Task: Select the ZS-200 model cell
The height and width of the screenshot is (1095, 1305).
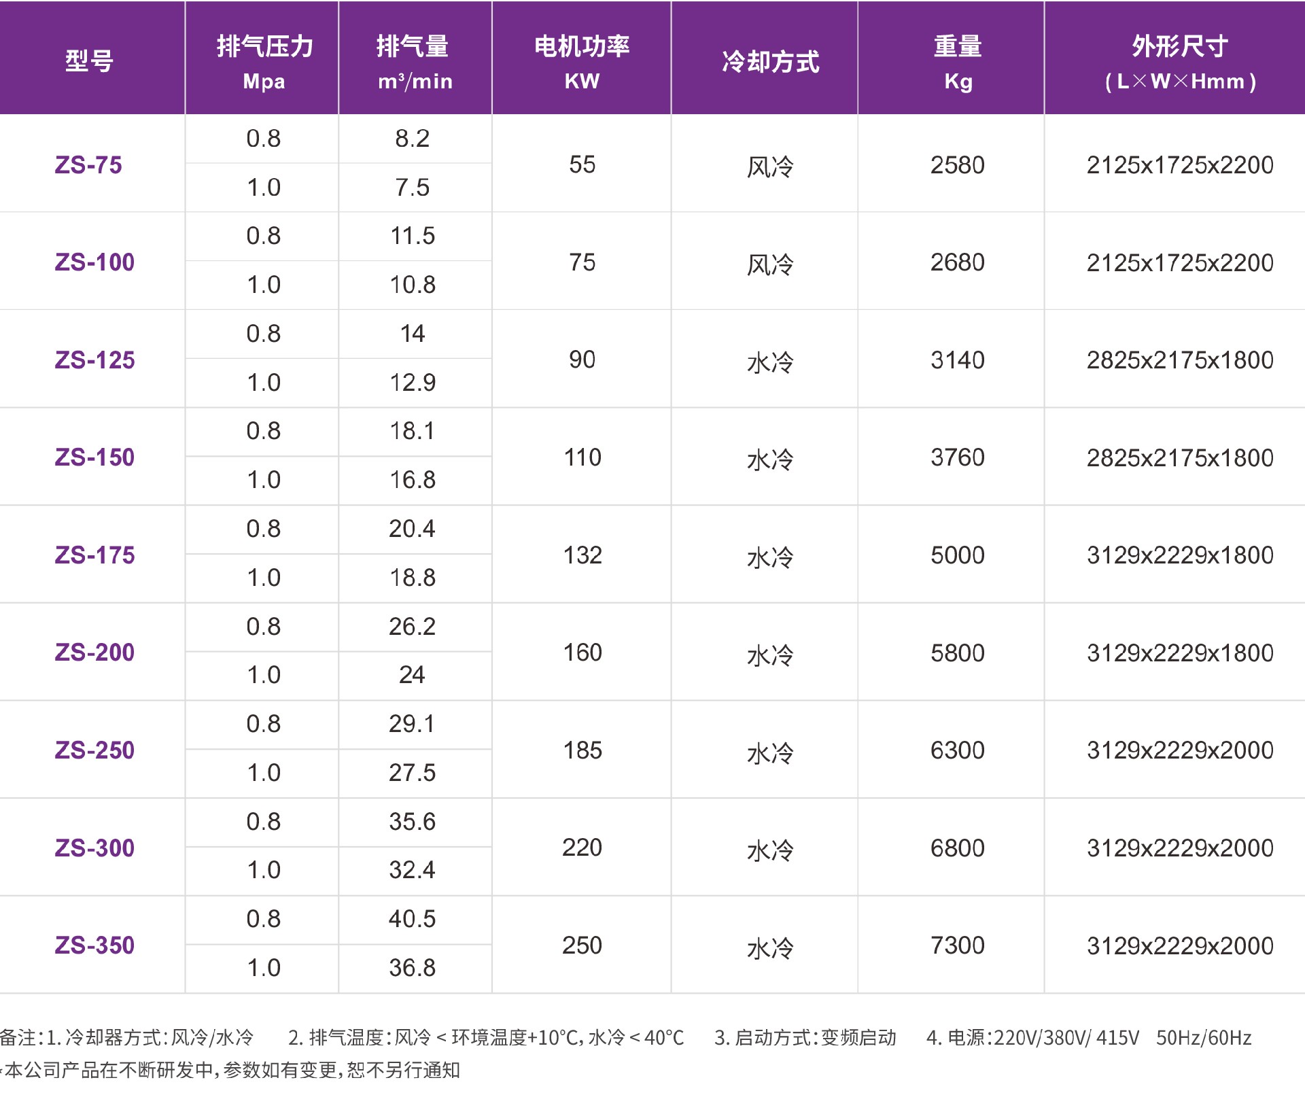Action: point(94,653)
